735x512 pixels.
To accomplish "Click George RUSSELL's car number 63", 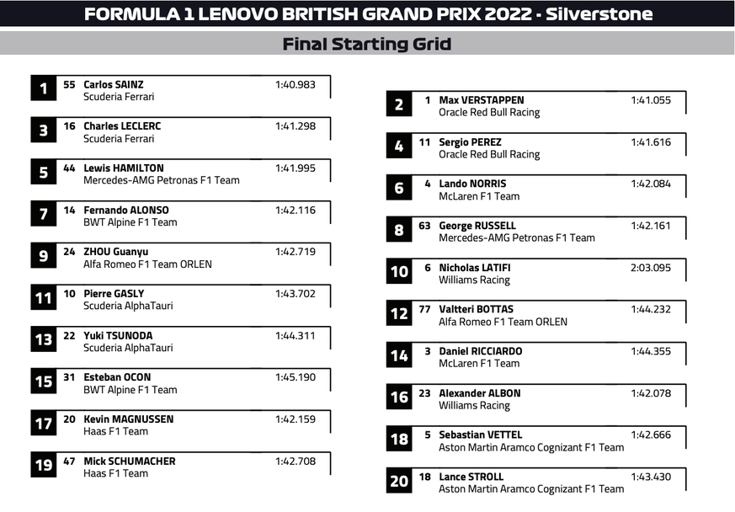I will coord(425,226).
